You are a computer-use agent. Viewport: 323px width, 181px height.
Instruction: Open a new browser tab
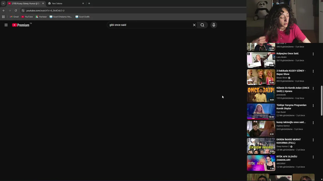click(89, 4)
